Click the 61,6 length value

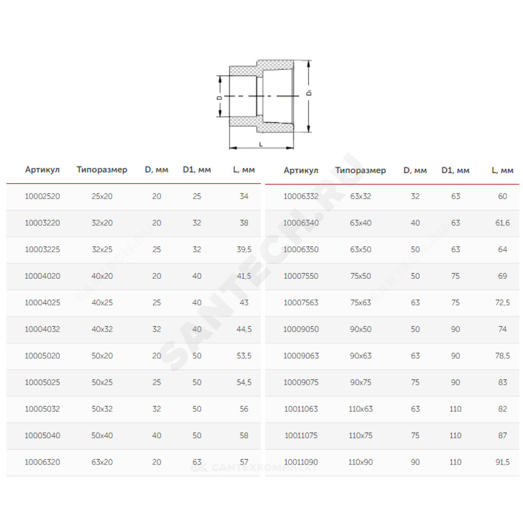[x=502, y=223]
